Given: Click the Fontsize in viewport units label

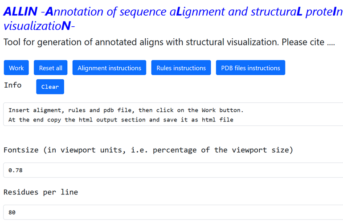Looking at the screenshot, I should click(148, 150).
